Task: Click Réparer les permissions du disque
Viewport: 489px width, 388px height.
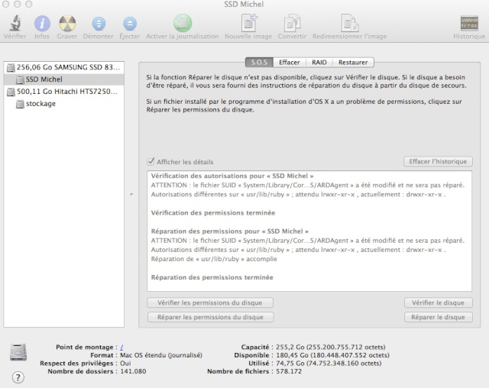Action: 210,317
